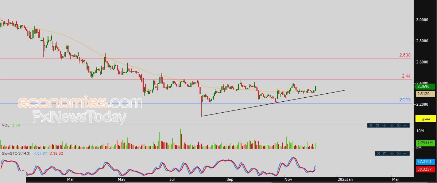This screenshot has width=437, height=183.
Task: Click the Sep label on time axis
Action: (x=230, y=180)
